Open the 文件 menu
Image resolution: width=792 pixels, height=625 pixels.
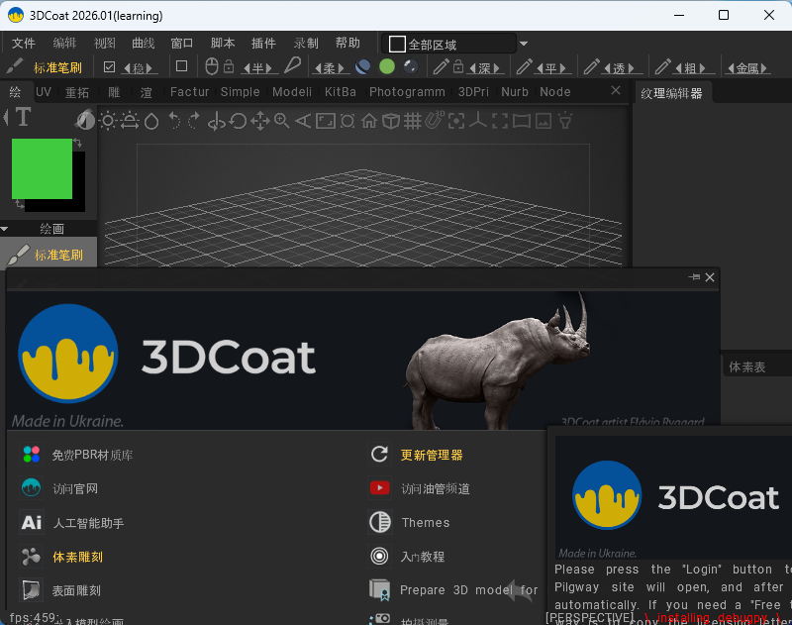point(23,44)
